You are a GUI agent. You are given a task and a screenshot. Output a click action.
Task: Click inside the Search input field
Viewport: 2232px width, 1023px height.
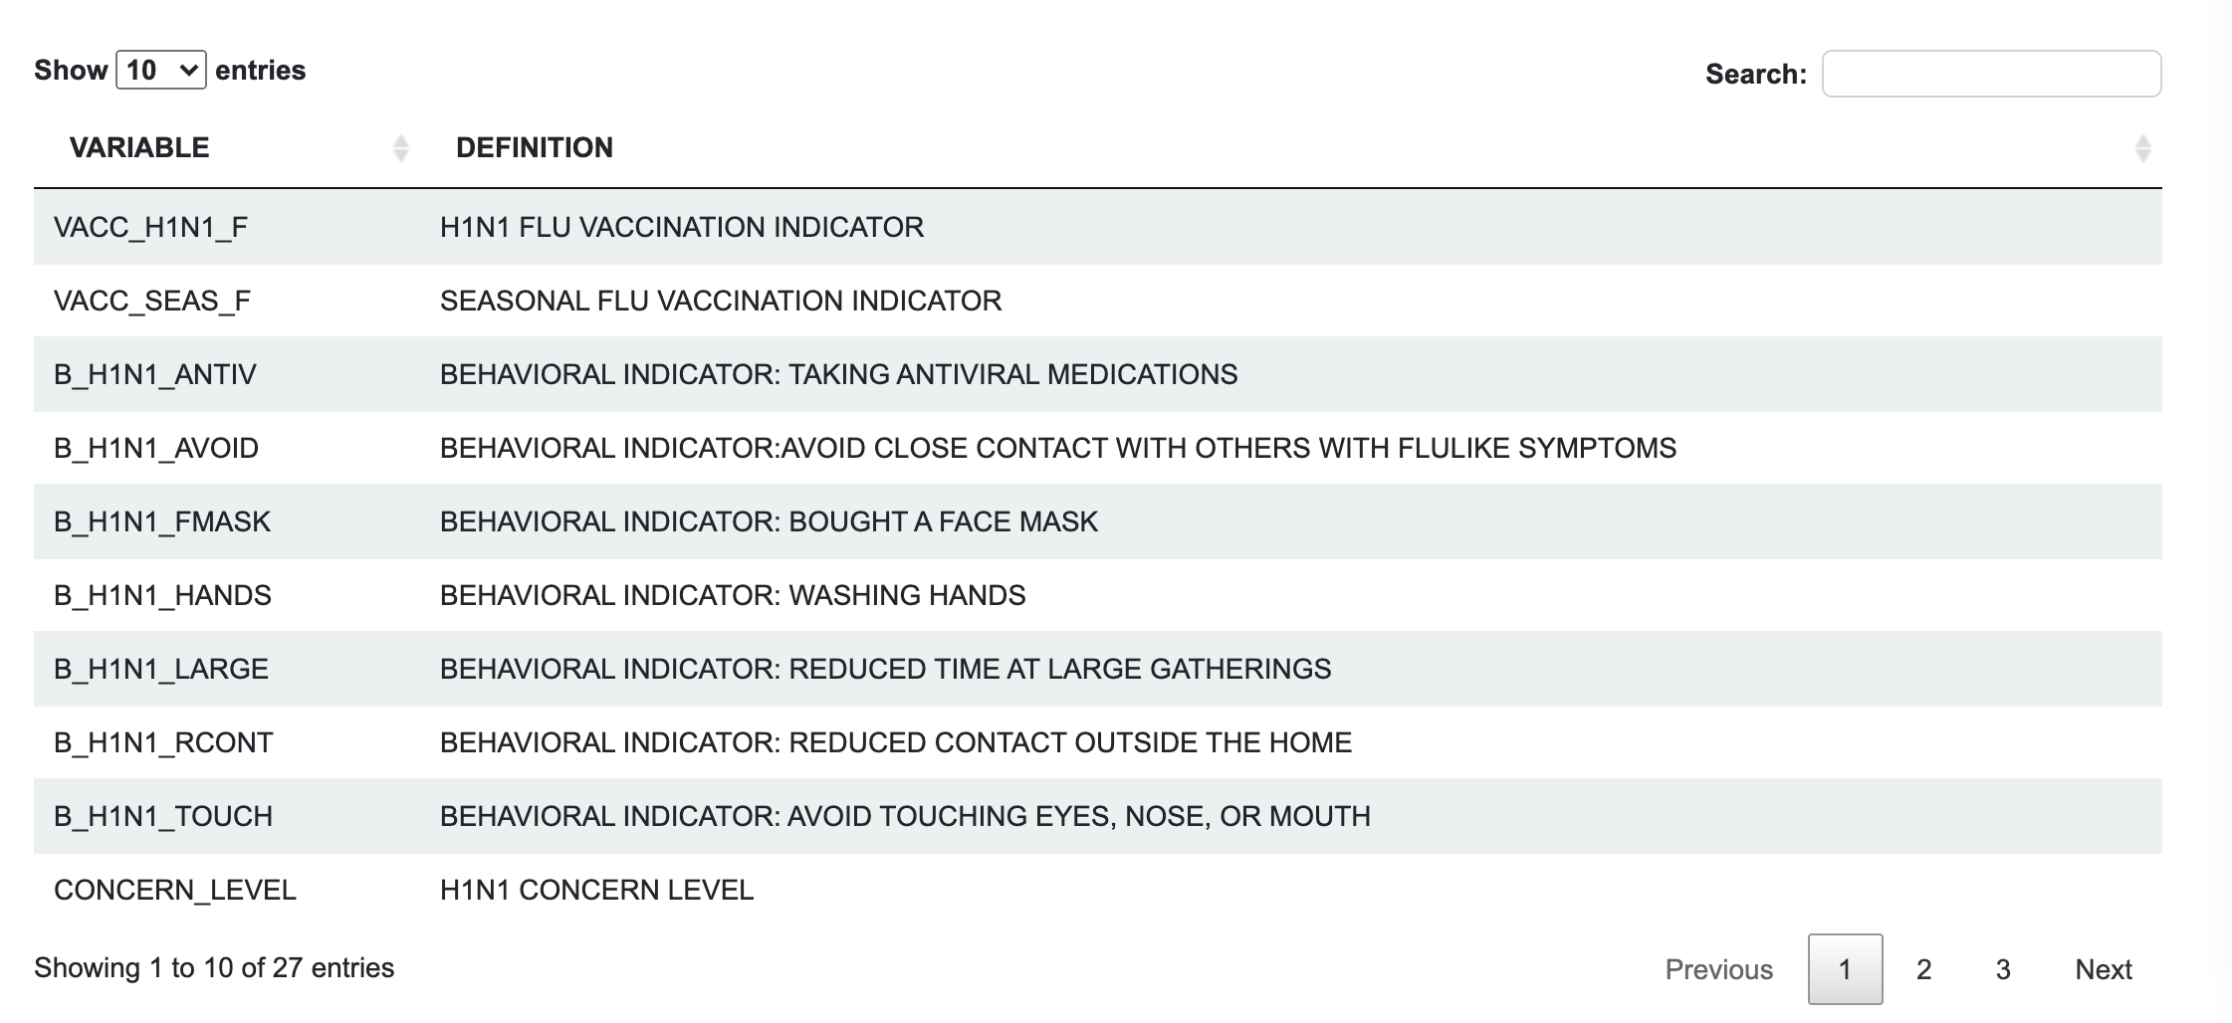pyautogui.click(x=1991, y=74)
